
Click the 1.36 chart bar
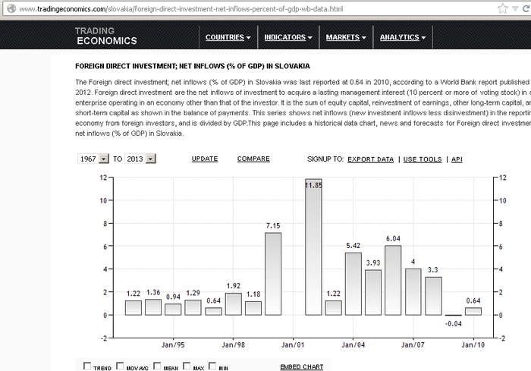(153, 307)
